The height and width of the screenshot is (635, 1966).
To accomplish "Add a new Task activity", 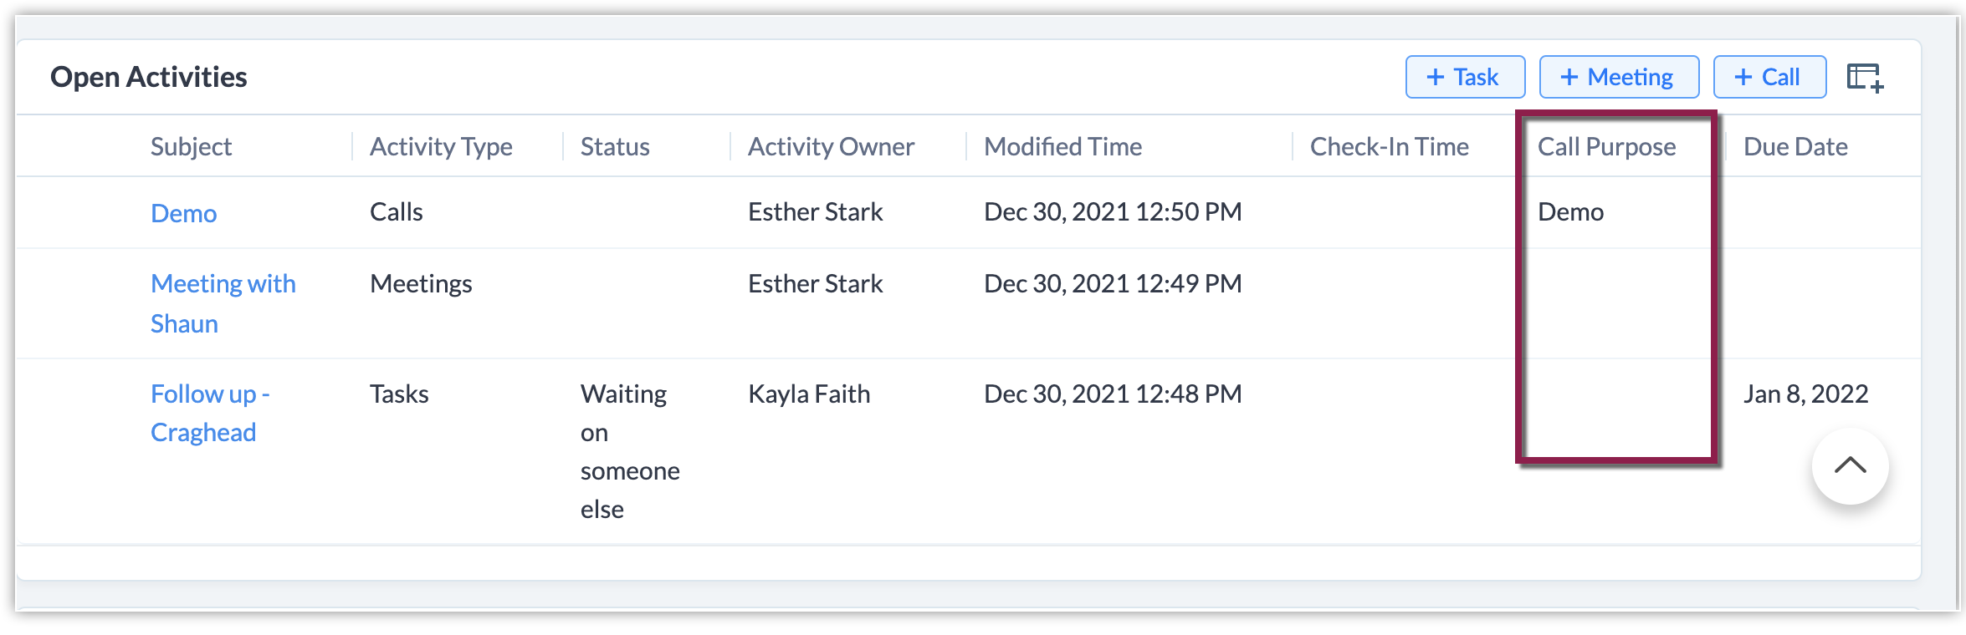I will pos(1465,78).
